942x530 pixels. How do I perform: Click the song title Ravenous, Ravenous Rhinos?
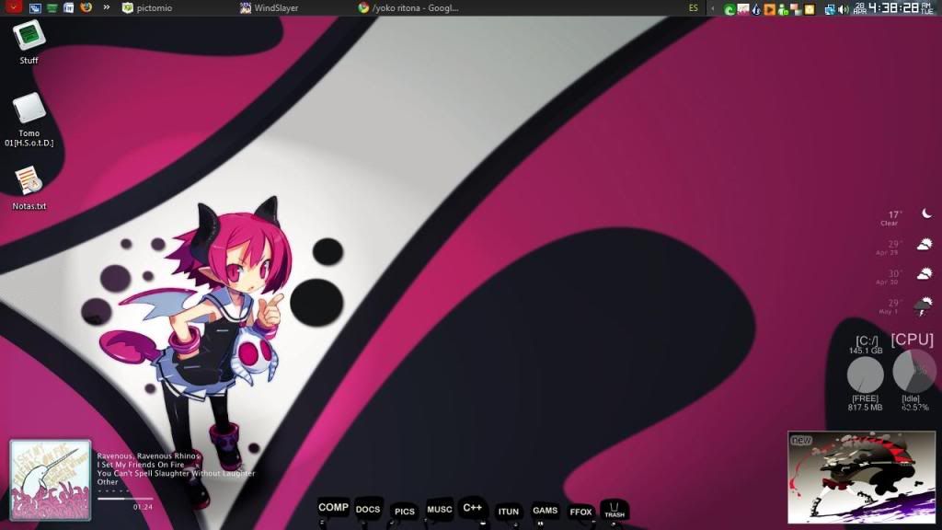148,456
